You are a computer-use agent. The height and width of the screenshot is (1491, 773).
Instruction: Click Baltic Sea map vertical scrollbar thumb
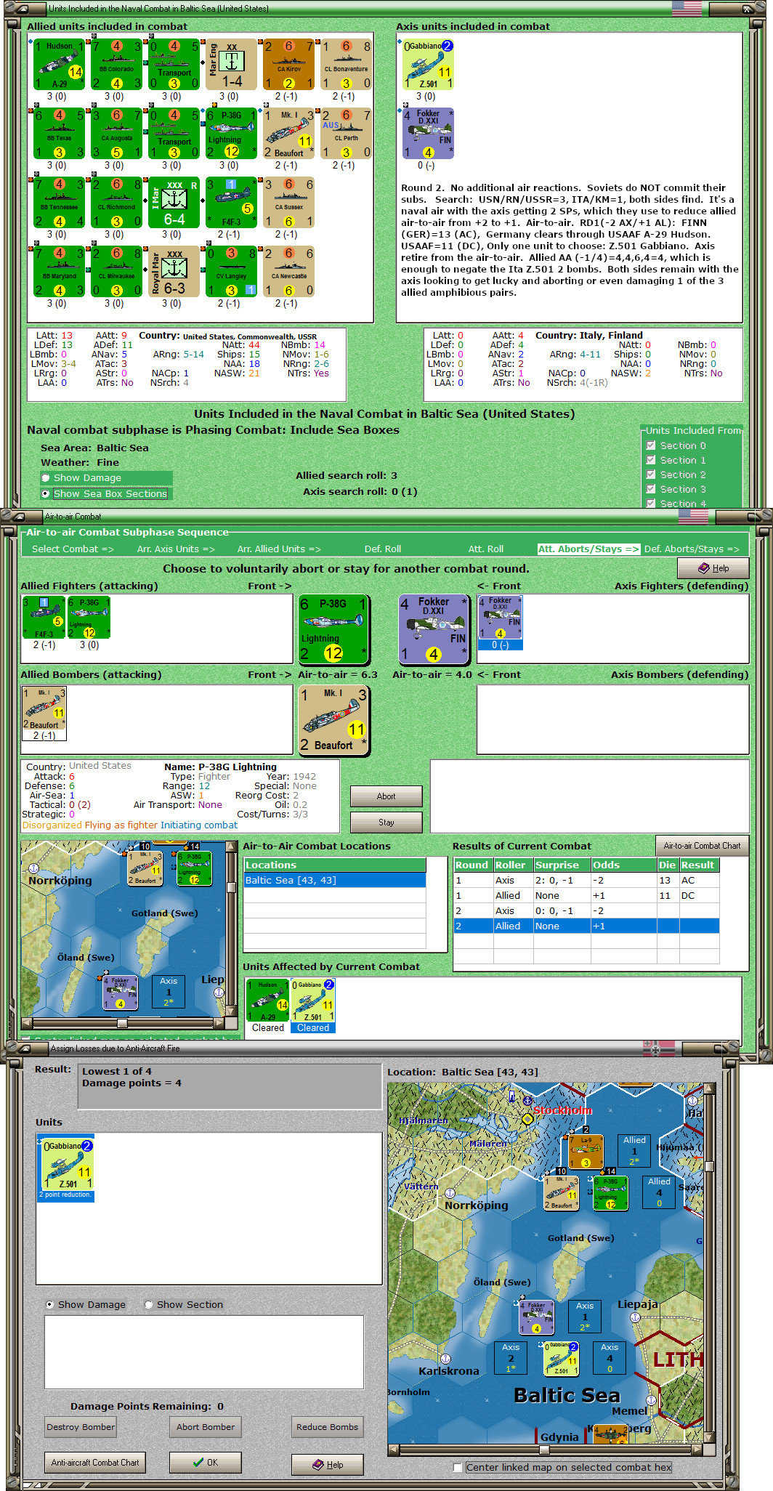[x=709, y=1166]
